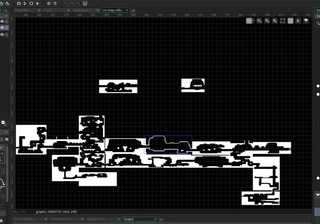Screen dimensions: 320x224
Task: Select the Output tab
Action: click(128, 219)
